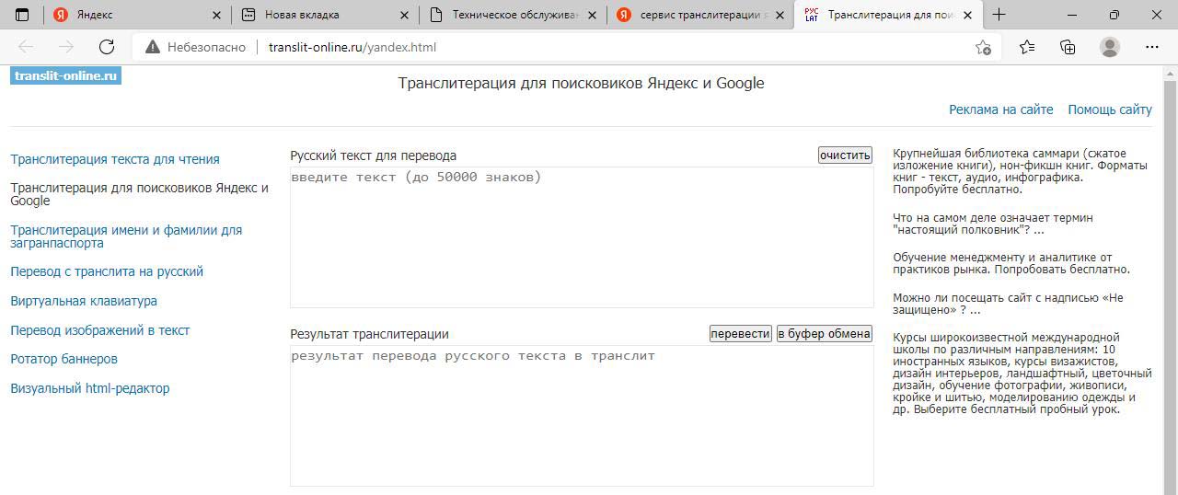
Task: Open 'Транслитерация текста для чтения' link
Action: (115, 159)
